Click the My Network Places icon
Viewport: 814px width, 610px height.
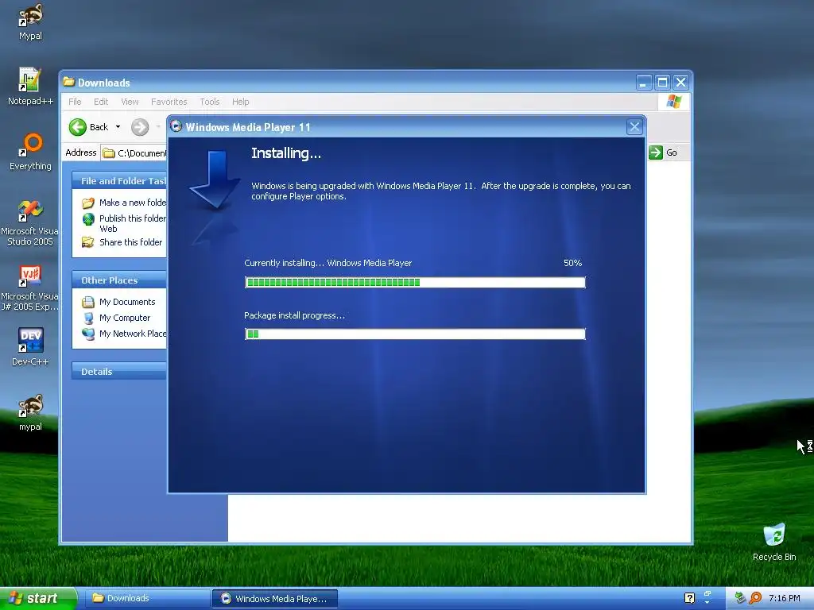coord(88,334)
